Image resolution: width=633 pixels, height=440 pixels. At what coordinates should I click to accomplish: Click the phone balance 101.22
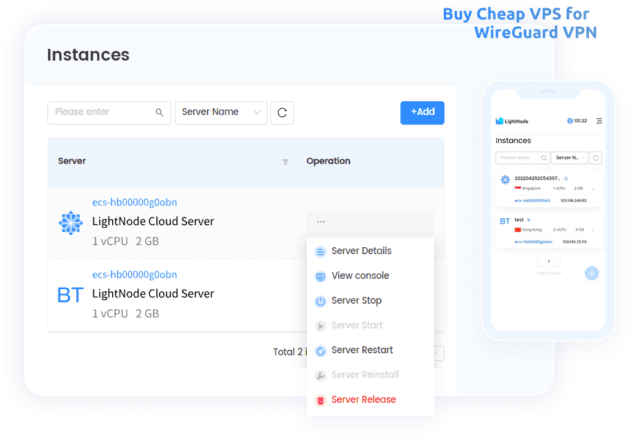coord(581,121)
